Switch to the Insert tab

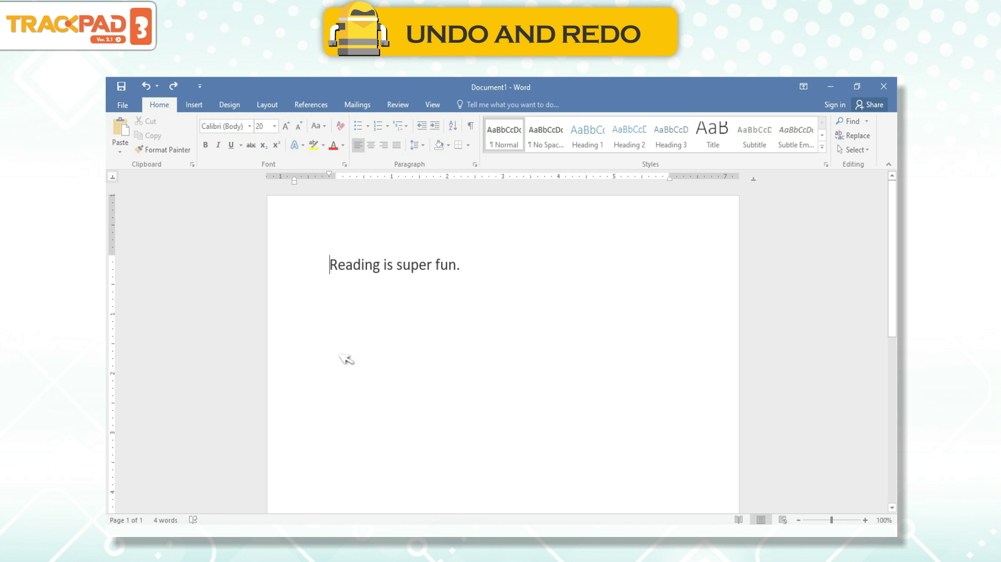[193, 105]
